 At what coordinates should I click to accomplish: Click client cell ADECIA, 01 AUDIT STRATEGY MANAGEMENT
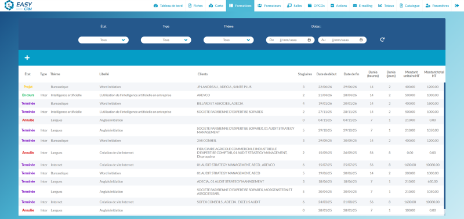230,181
